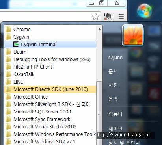Expand the LINE folder
162x145 pixels.
(x=50, y=82)
